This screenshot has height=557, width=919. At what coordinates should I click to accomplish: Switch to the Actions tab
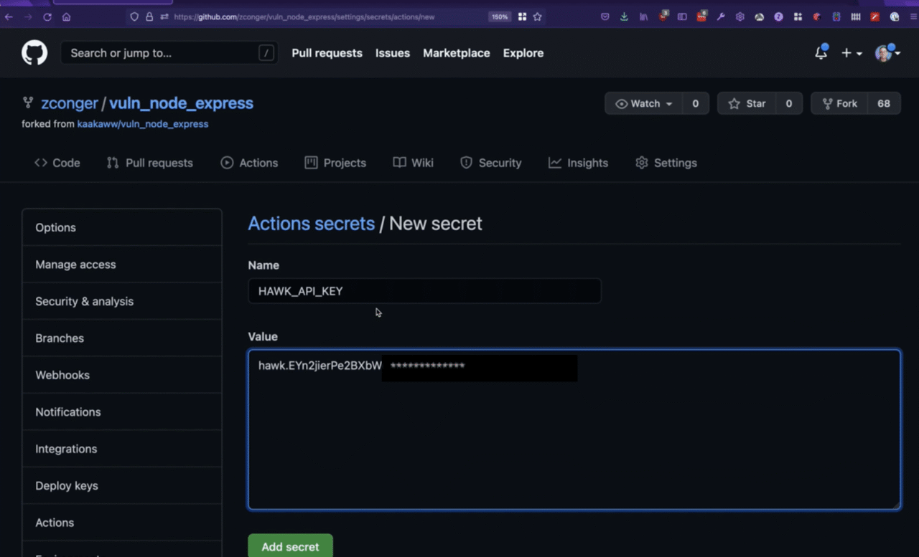[x=249, y=163]
